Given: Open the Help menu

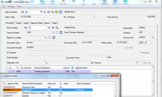Looking at the screenshot, I should pos(19,6).
